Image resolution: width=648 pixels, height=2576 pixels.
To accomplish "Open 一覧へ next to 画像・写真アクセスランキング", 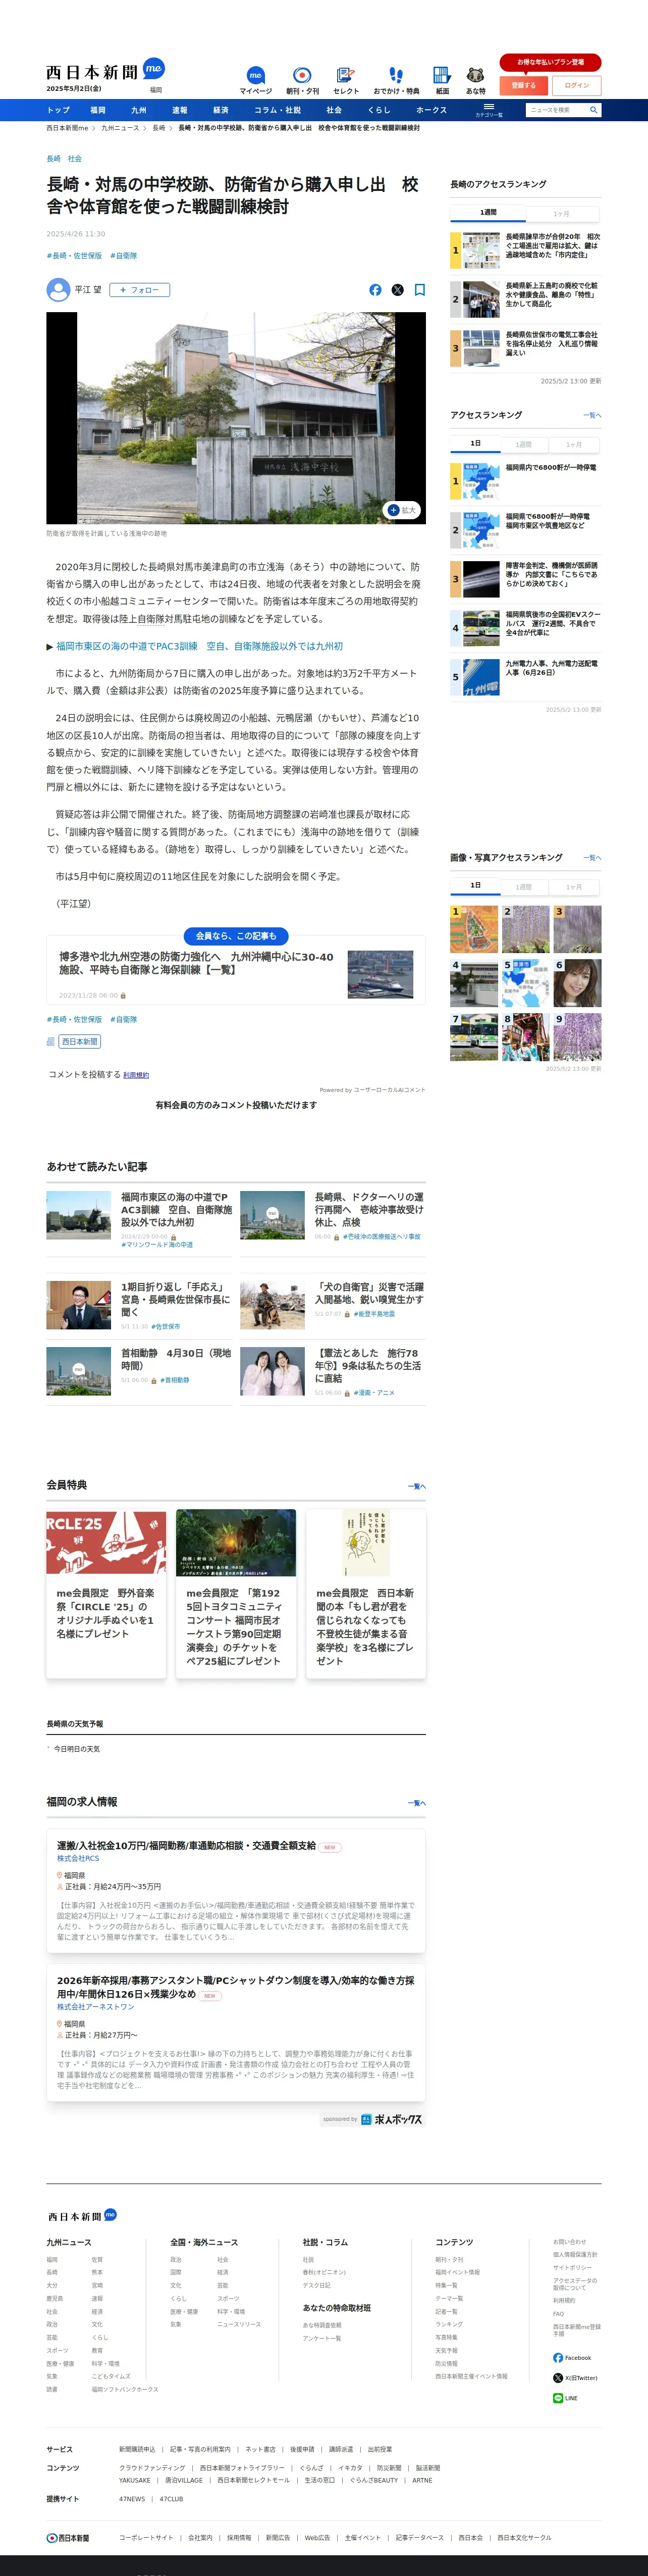I will pos(592,858).
